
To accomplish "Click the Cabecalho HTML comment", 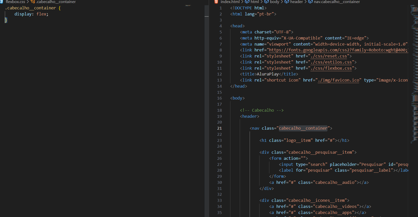I will [262, 110].
